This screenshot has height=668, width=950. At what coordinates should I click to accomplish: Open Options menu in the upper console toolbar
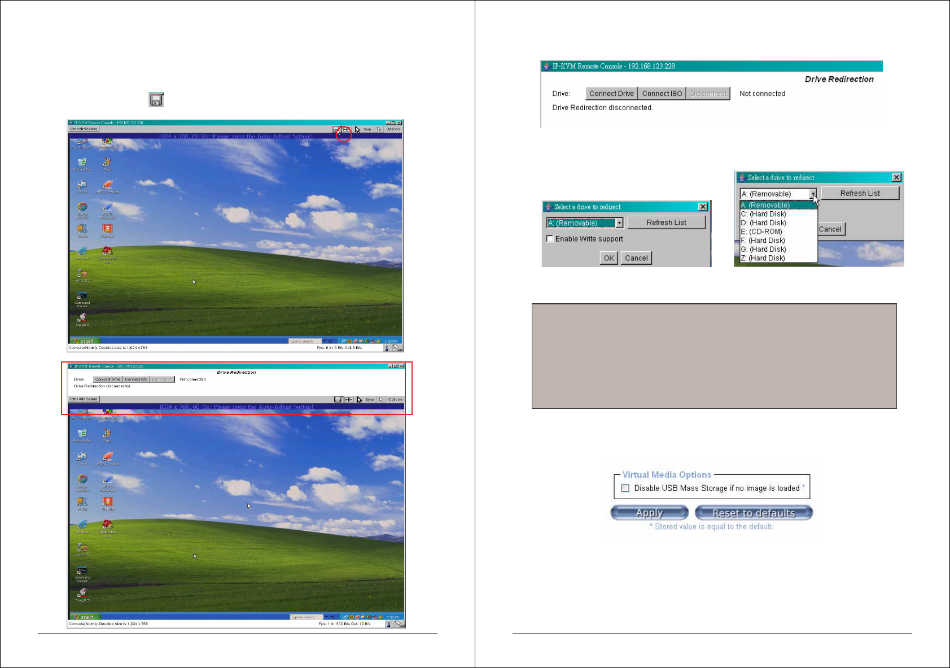click(393, 129)
